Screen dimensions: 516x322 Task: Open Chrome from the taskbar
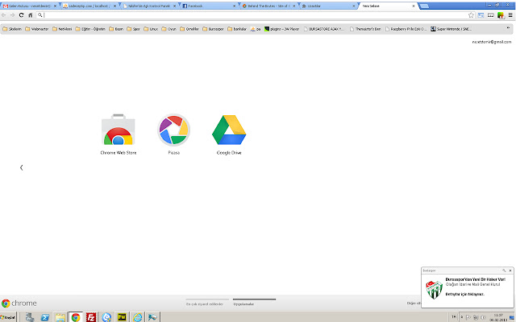76,317
